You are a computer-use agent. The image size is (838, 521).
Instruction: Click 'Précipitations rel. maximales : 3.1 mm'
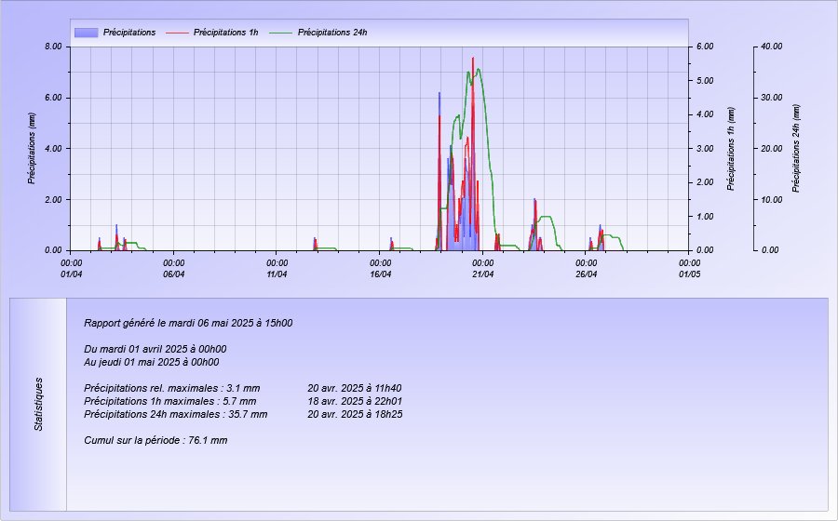(x=172, y=388)
